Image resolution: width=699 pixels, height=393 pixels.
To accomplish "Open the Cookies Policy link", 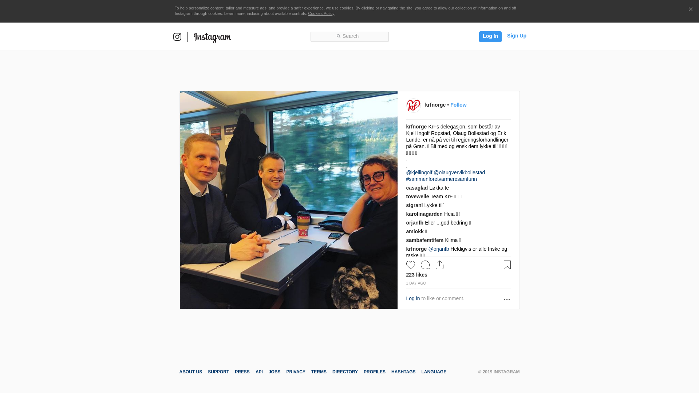I will coord(321,13).
